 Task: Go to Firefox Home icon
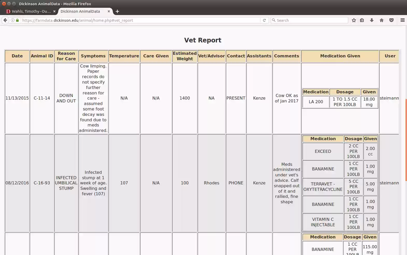[382, 20]
